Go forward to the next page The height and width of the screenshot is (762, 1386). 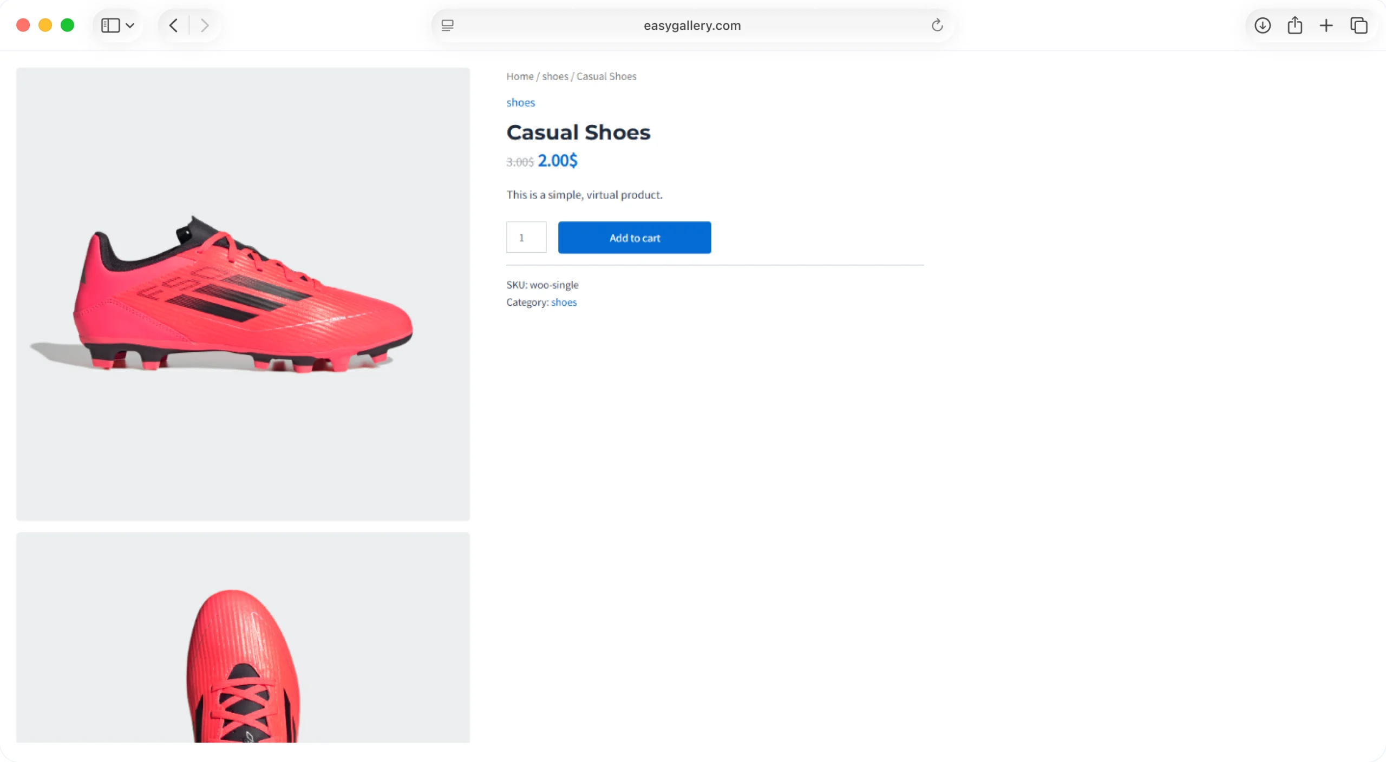tap(205, 25)
